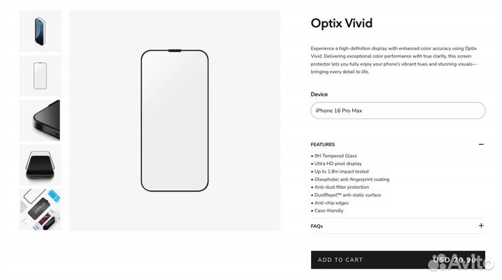Viewport: 502px width, 280px height.
Task: Click the 9H Tempered Glass feature
Action: [x=338, y=156]
